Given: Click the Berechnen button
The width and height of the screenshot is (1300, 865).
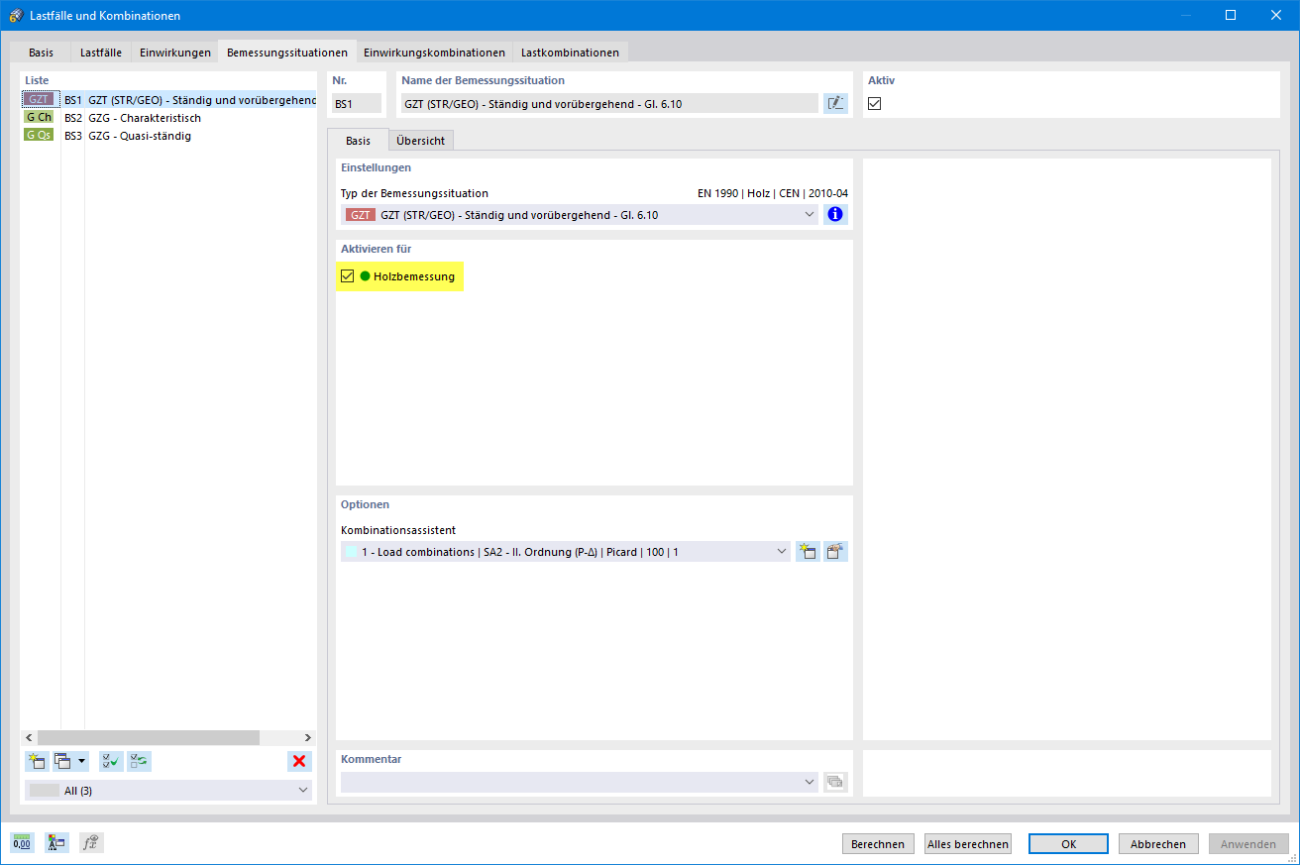Looking at the screenshot, I should [x=878, y=844].
